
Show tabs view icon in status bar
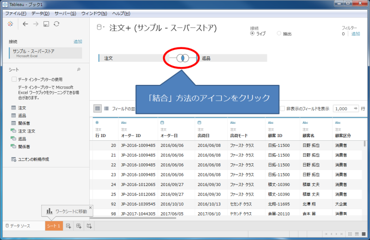tap(364, 234)
